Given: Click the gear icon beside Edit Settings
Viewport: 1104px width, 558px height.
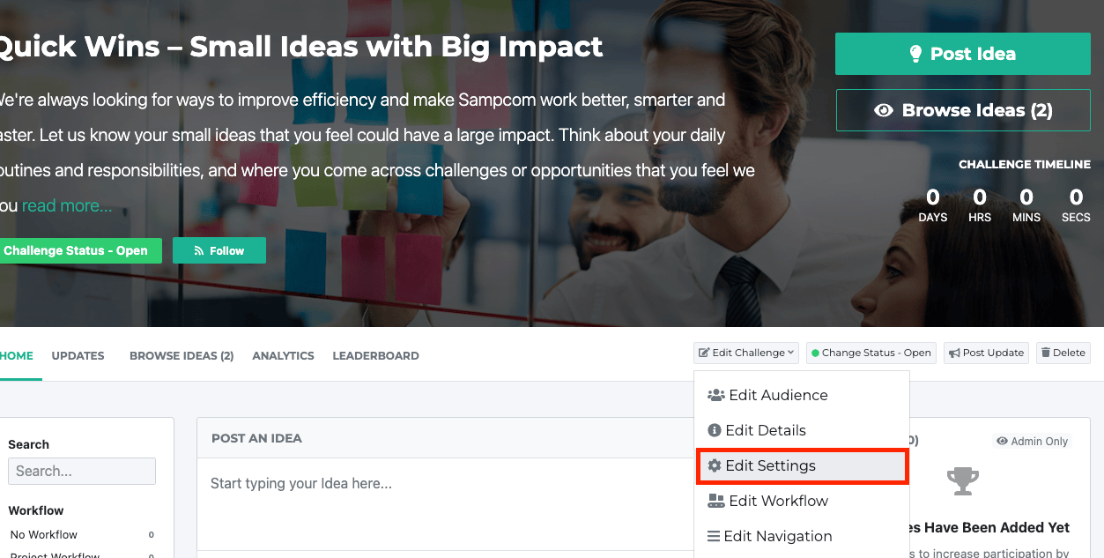Looking at the screenshot, I should 715,465.
